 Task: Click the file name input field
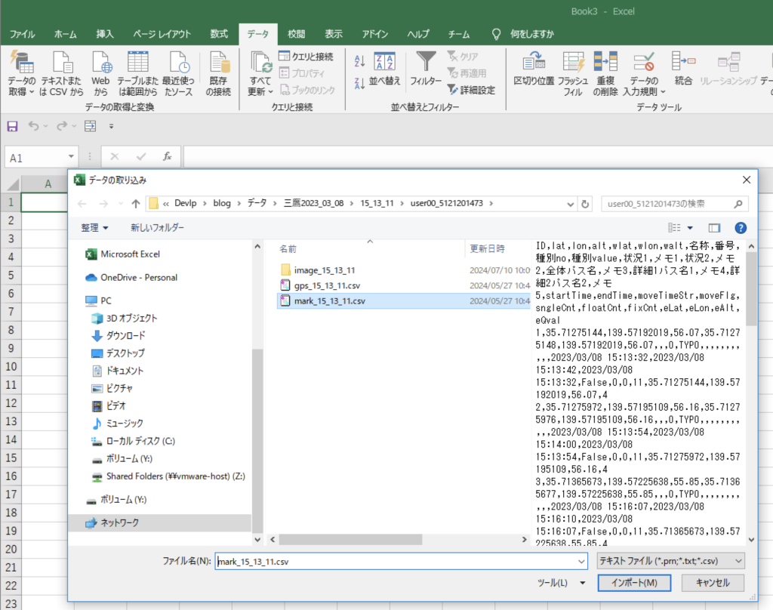[396, 561]
